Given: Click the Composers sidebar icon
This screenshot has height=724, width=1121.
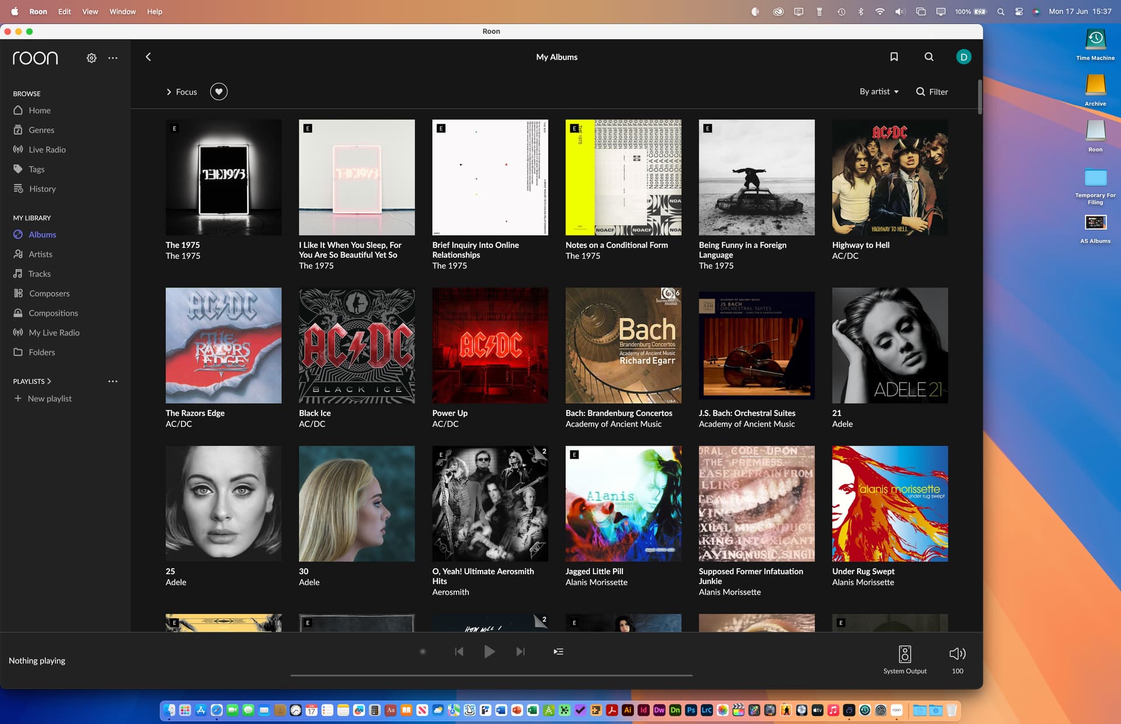Looking at the screenshot, I should tap(18, 293).
